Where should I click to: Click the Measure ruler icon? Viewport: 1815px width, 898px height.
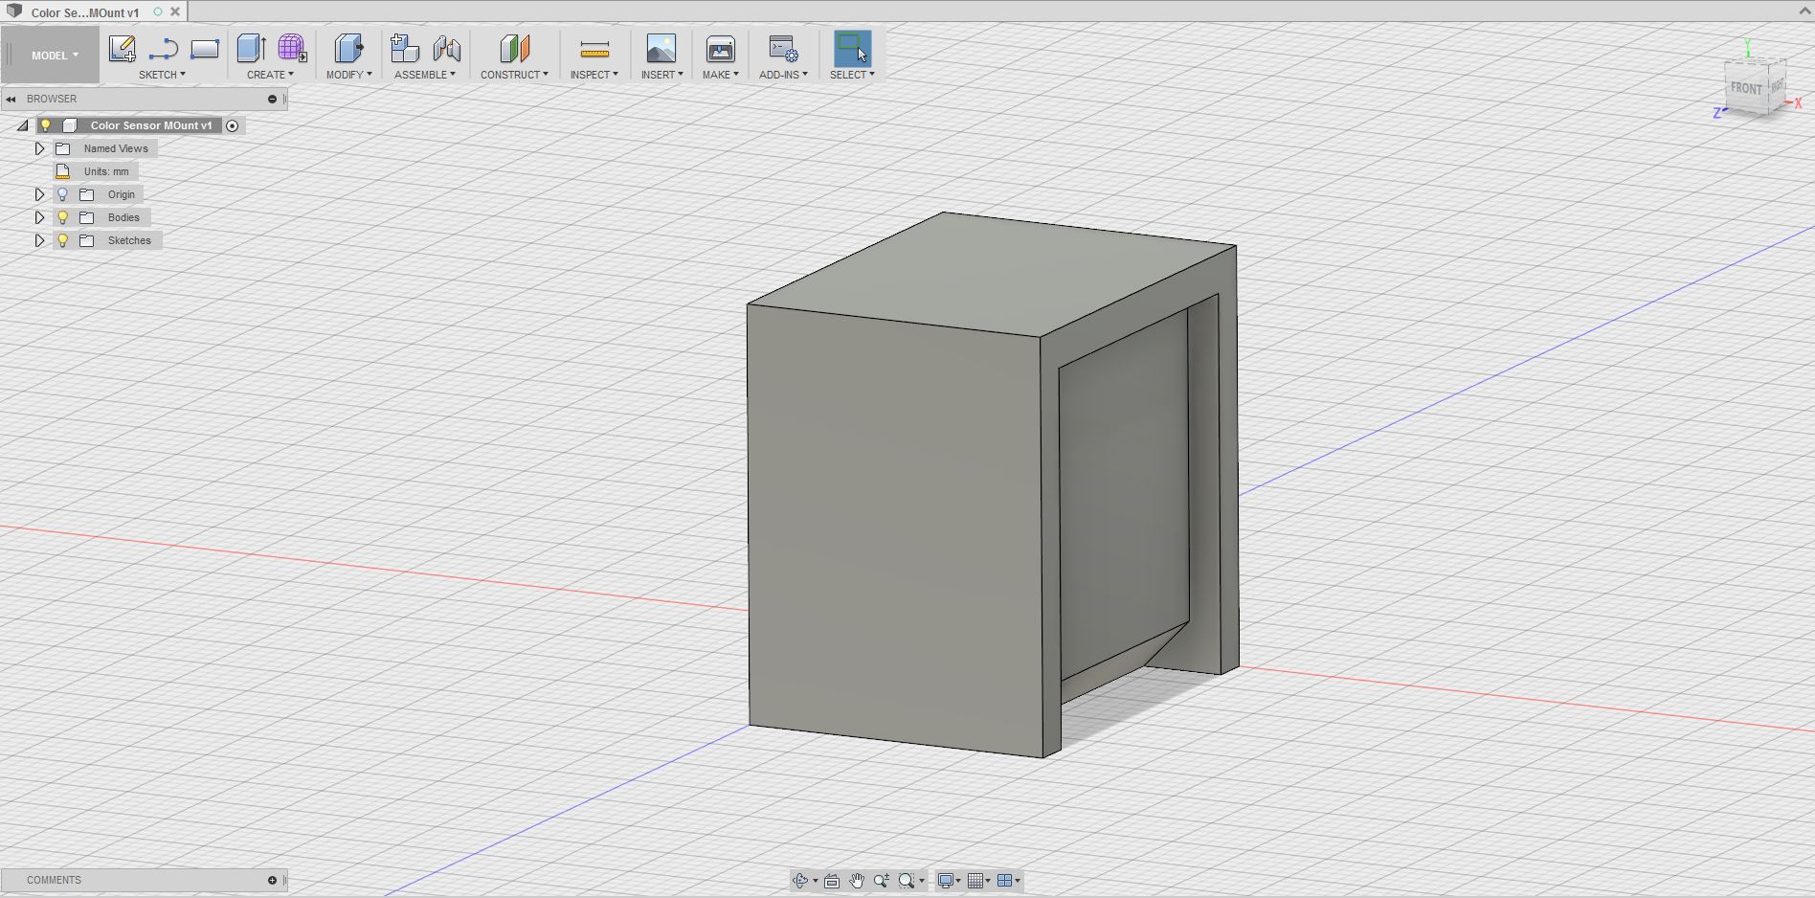594,49
